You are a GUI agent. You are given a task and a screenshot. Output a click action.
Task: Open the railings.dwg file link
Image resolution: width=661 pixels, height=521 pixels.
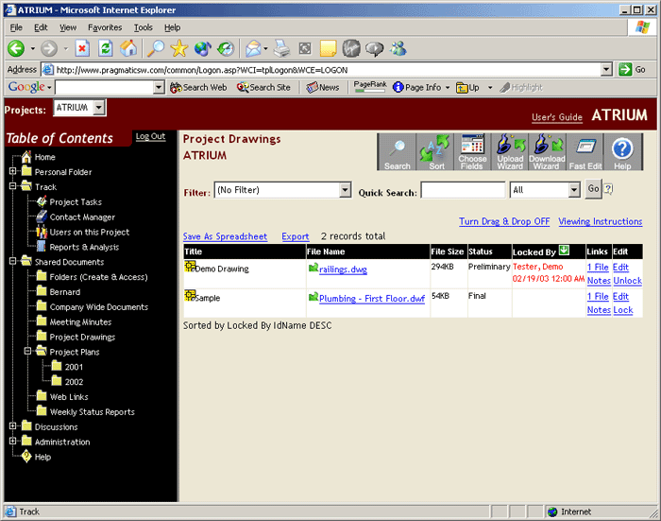(342, 269)
